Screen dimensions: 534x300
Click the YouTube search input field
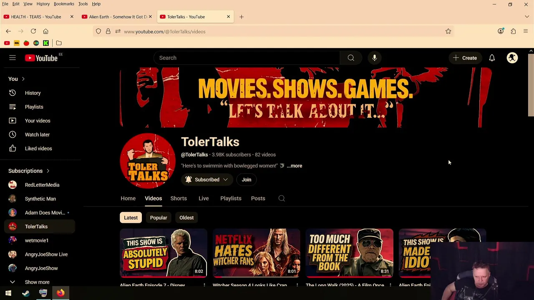pos(247,58)
